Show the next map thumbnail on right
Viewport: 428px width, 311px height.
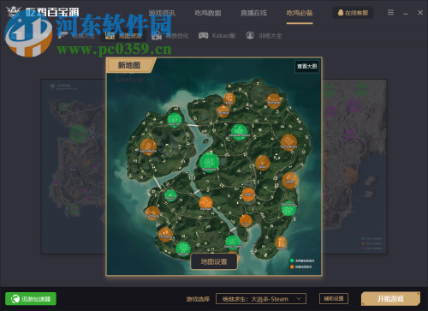(x=354, y=166)
